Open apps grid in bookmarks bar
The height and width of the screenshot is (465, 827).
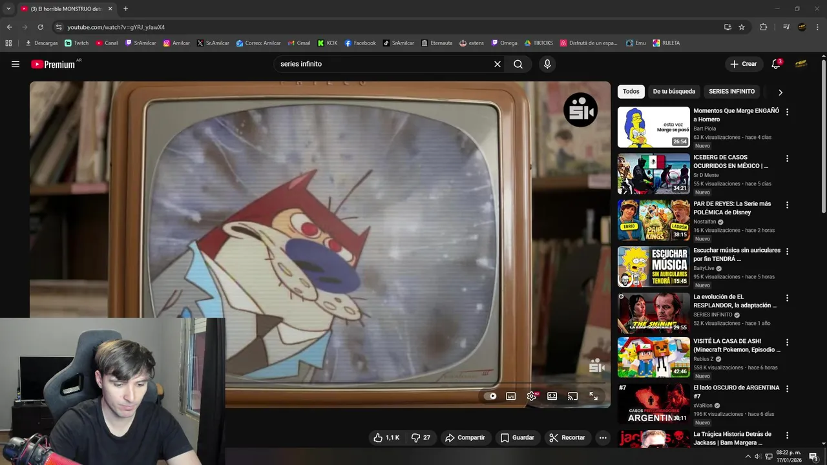pyautogui.click(x=8, y=43)
